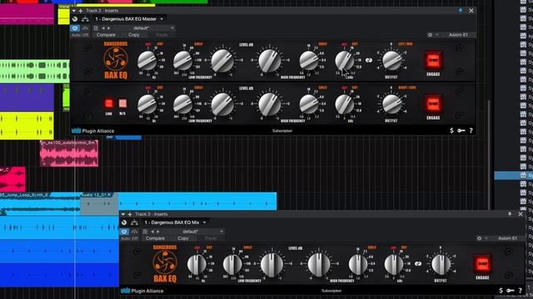Open the gear settings icon beside Axiom 61 in Master window
This screenshot has height=299, width=533.
coord(430,35)
